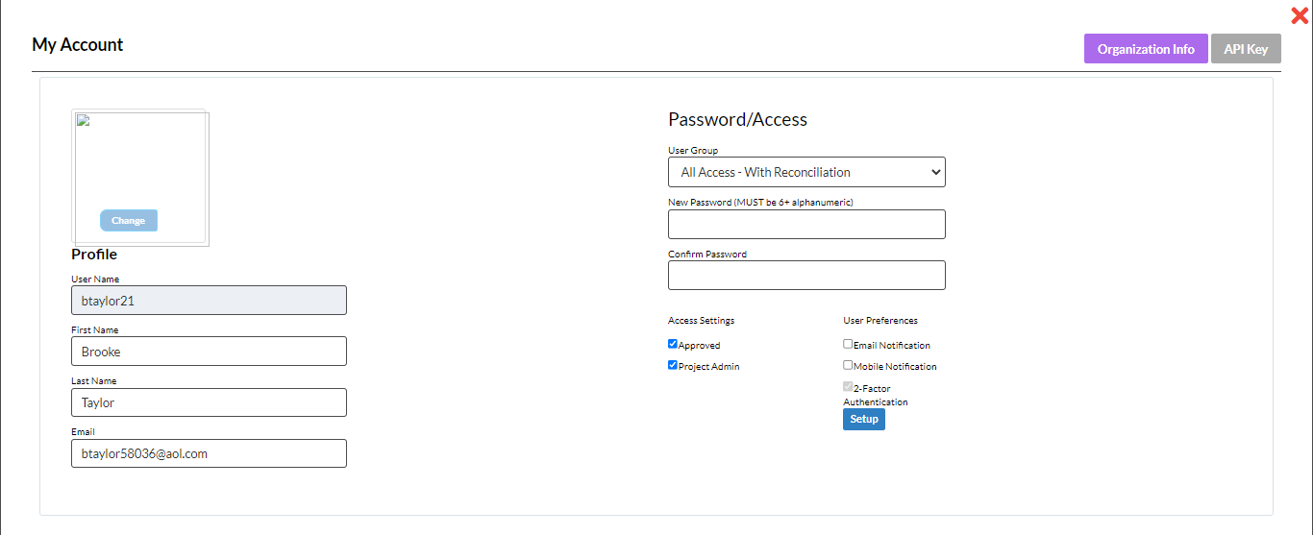1313x535 pixels.
Task: Click the First Name field containing Brooke
Action: click(x=209, y=352)
